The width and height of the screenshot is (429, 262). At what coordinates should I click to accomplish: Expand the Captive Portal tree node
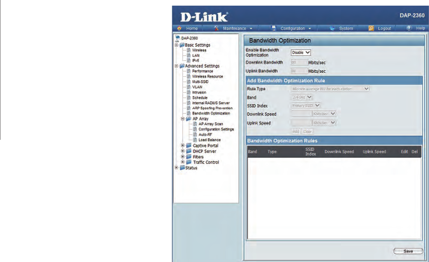[183, 146]
